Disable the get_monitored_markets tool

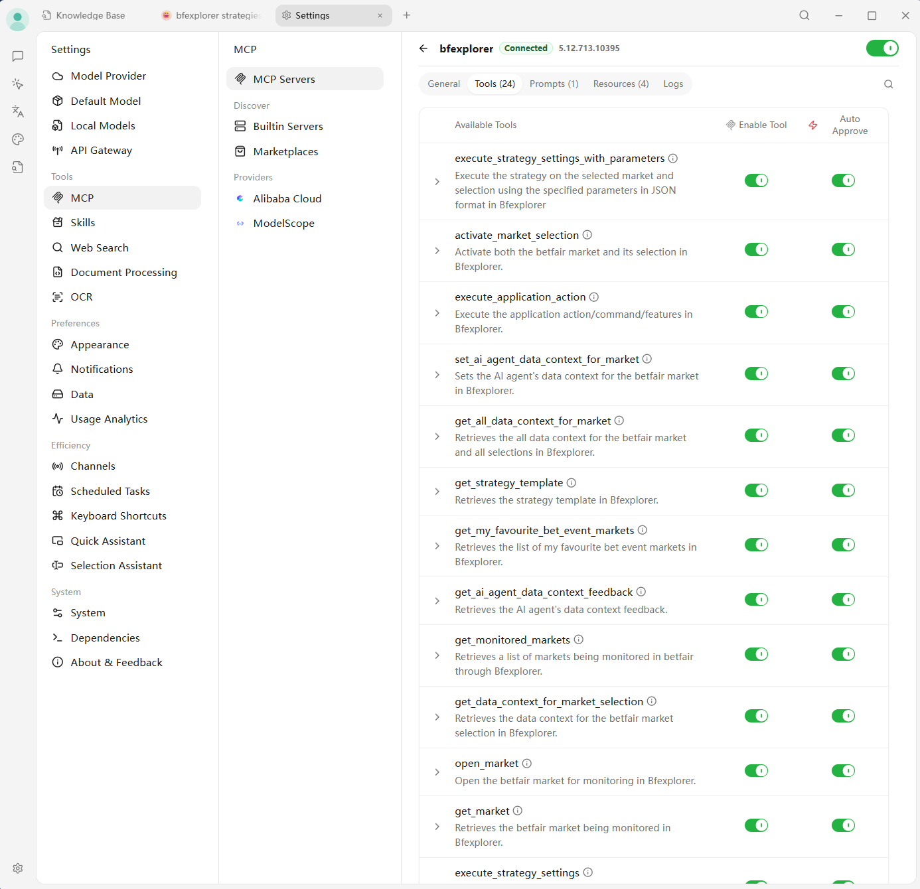point(756,654)
